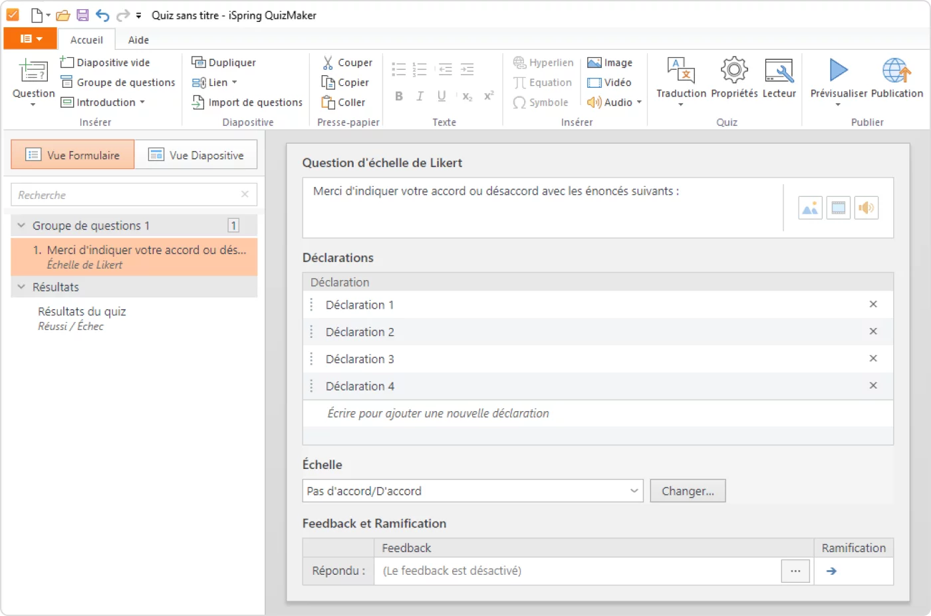Toggle bold text formatting
The image size is (931, 616).
click(x=399, y=96)
